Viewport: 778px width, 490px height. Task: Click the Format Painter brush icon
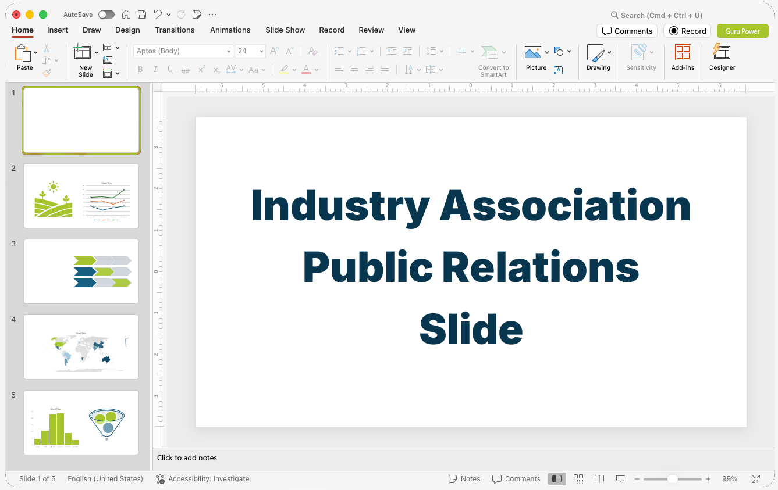(x=47, y=73)
